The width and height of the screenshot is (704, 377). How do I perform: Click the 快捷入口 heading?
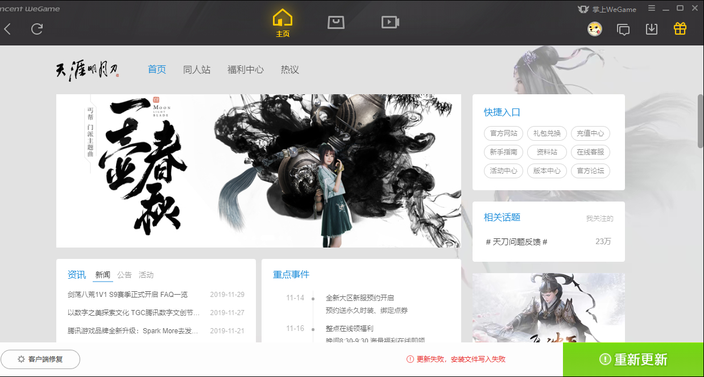click(x=502, y=112)
